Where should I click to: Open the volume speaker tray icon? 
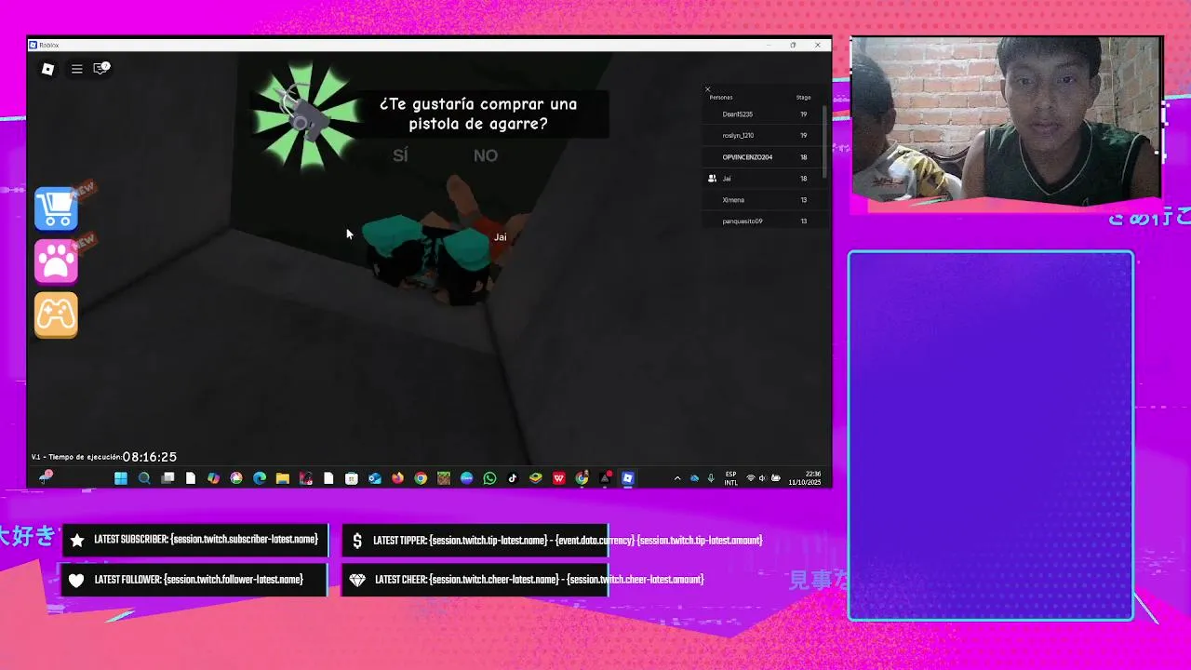(762, 478)
